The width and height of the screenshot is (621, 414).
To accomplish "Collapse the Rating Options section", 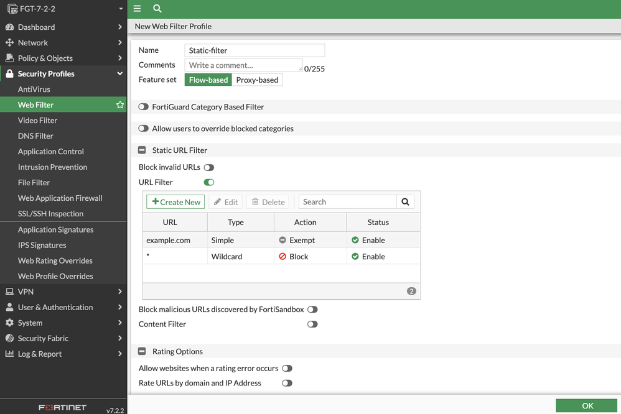I will pos(142,352).
